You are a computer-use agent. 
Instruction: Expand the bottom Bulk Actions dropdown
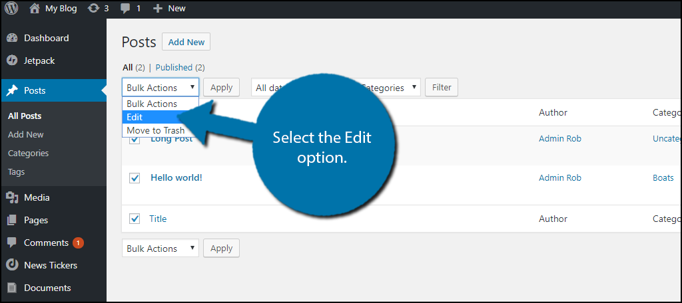161,249
